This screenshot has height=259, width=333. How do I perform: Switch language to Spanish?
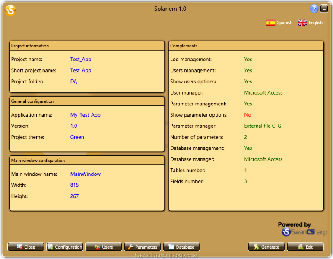point(279,23)
